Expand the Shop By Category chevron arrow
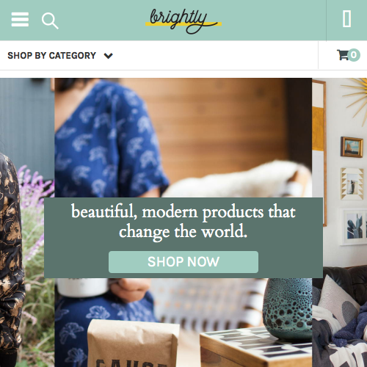The height and width of the screenshot is (367, 367). pyautogui.click(x=108, y=56)
